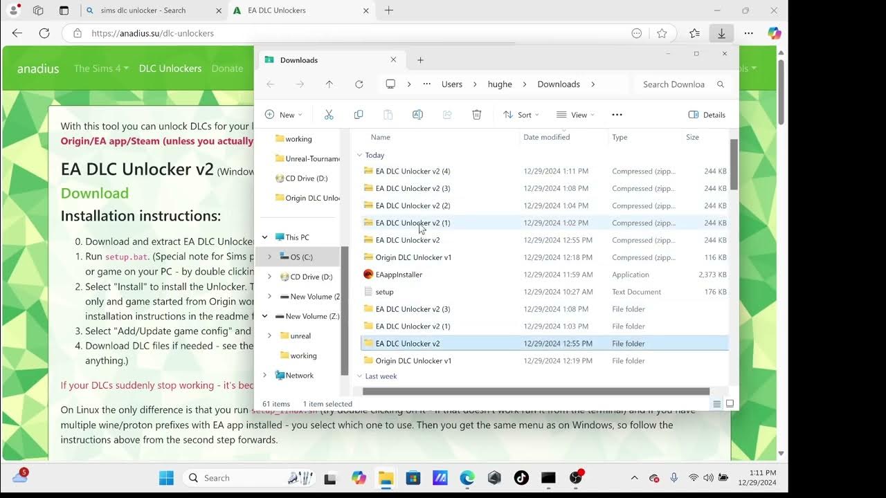Click DLC Unlockers in anadius navbar

tap(170, 68)
